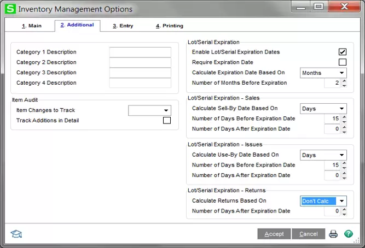The image size is (365, 248).
Task: Click the Sage logo icon in title bar
Action: (x=10, y=9)
